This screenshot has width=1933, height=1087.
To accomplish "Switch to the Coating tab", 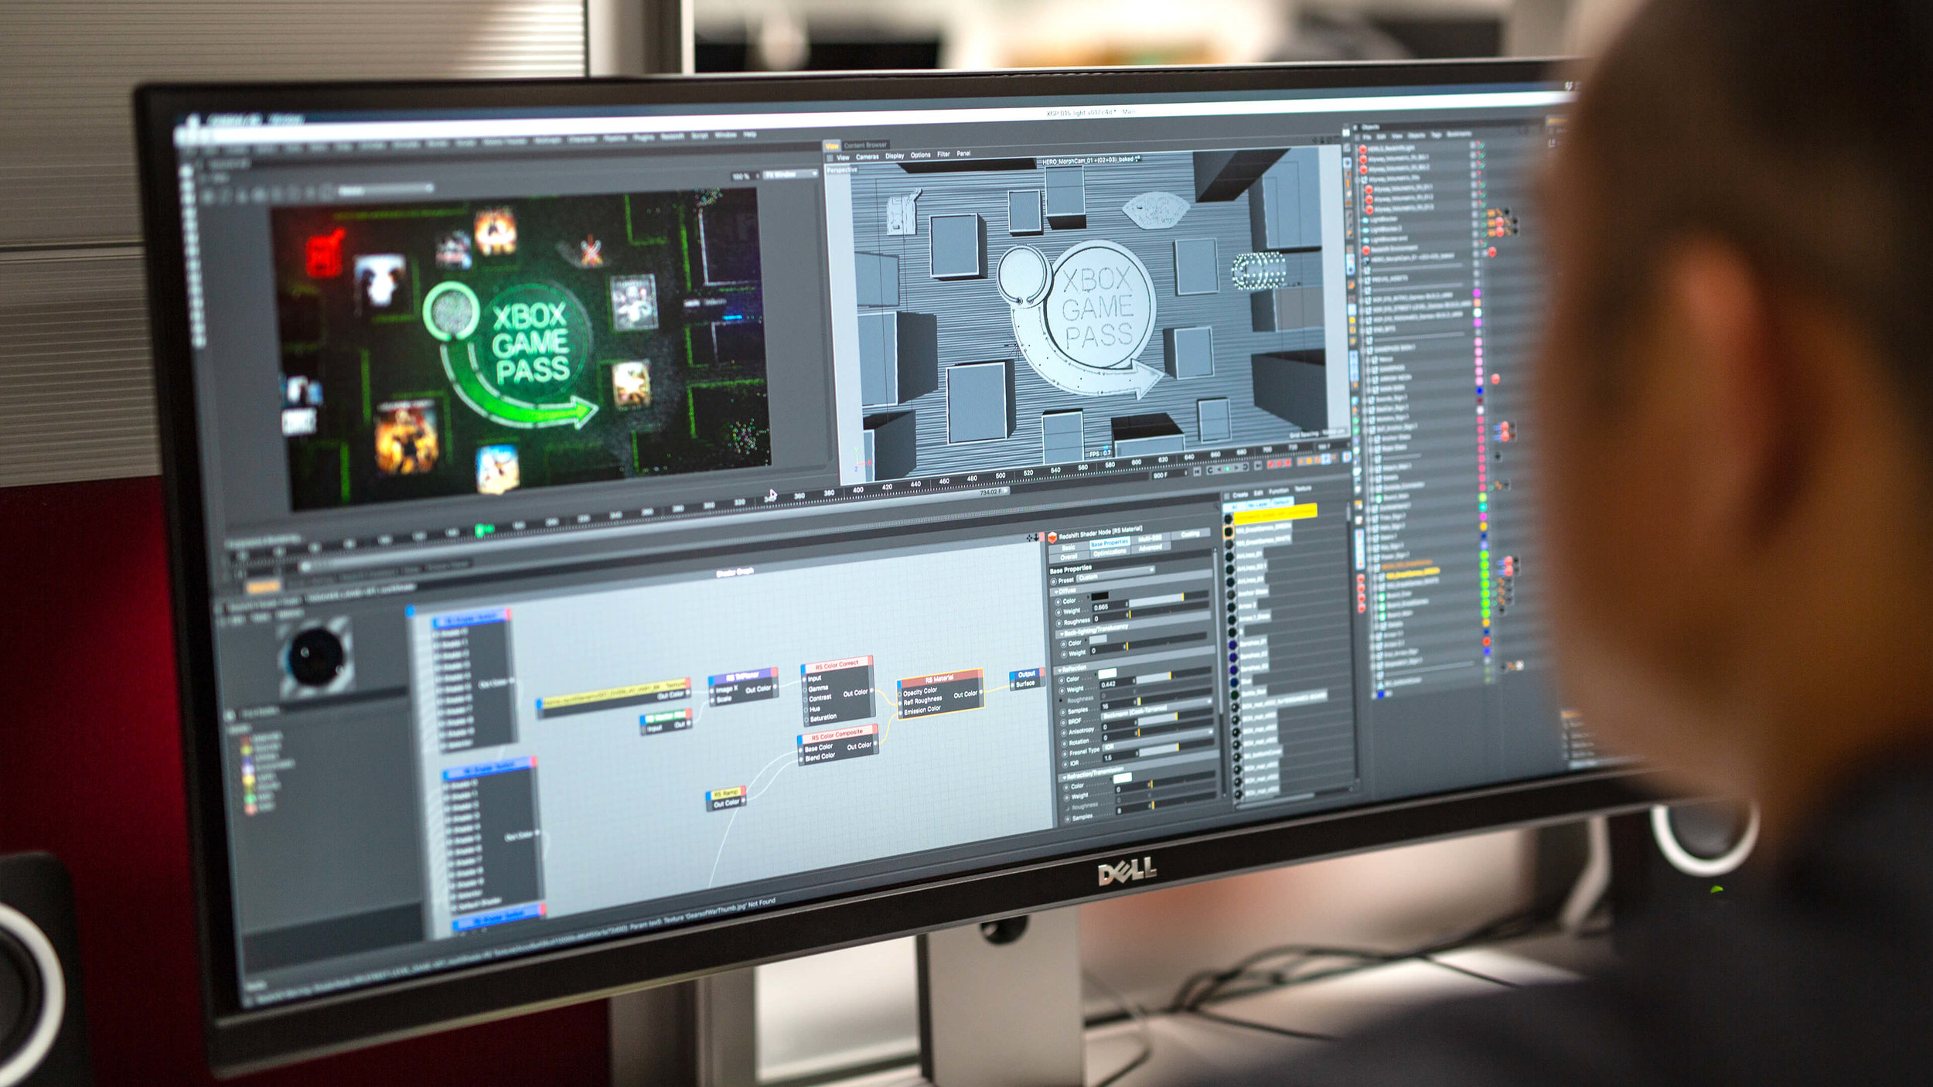I will click(x=1190, y=533).
